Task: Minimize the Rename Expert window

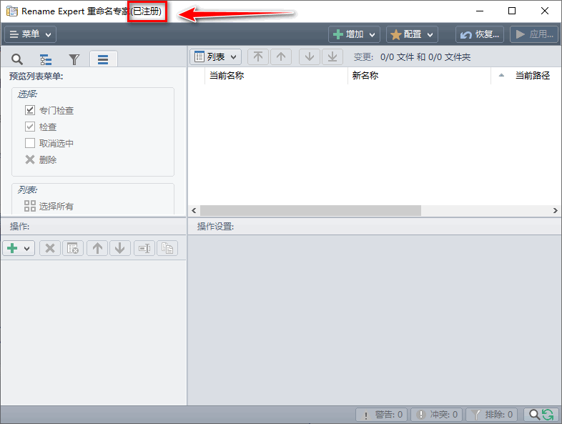Action: click(480, 11)
